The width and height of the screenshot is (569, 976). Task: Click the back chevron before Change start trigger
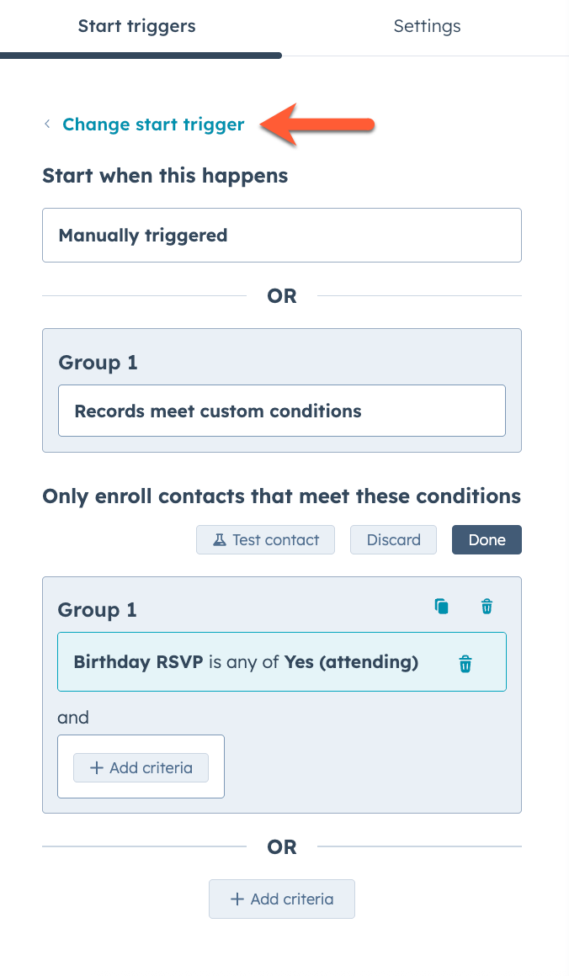coord(47,124)
